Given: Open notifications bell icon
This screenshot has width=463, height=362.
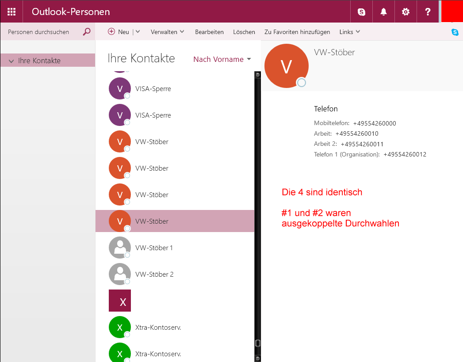Looking at the screenshot, I should (383, 11).
